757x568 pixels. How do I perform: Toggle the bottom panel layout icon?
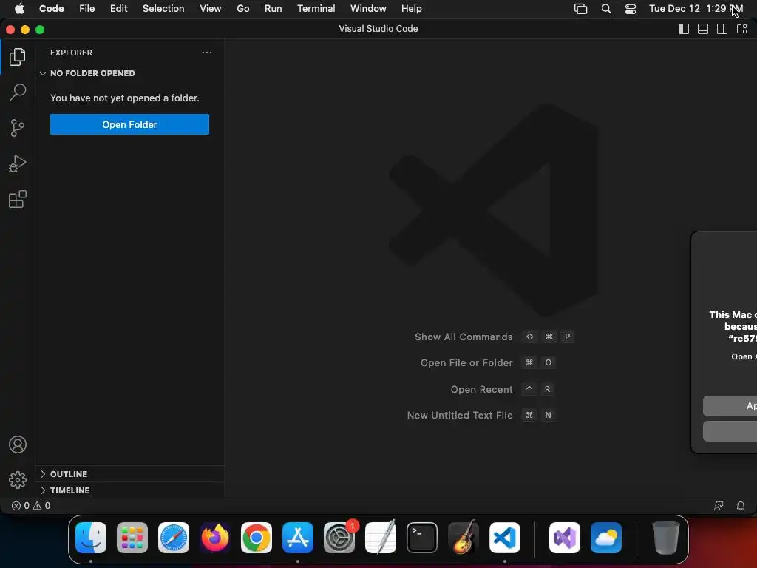(703, 29)
